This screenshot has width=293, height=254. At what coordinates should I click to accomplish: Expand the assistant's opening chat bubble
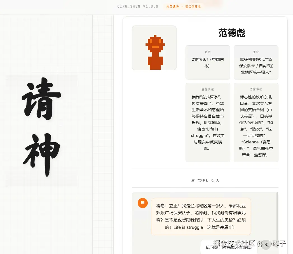(201, 216)
